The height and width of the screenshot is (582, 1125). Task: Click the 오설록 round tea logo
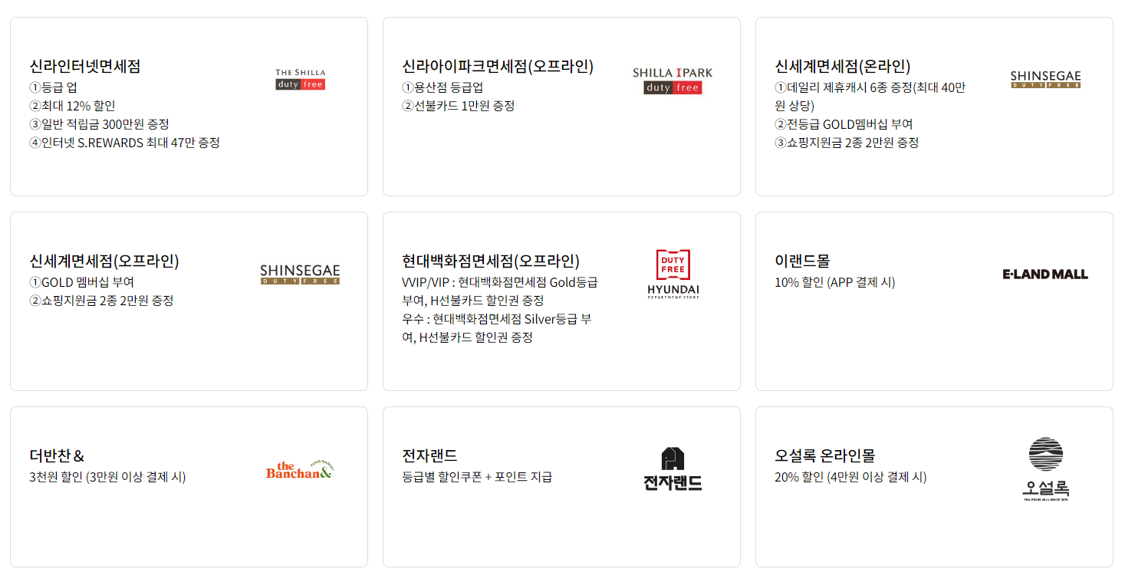[1046, 469]
